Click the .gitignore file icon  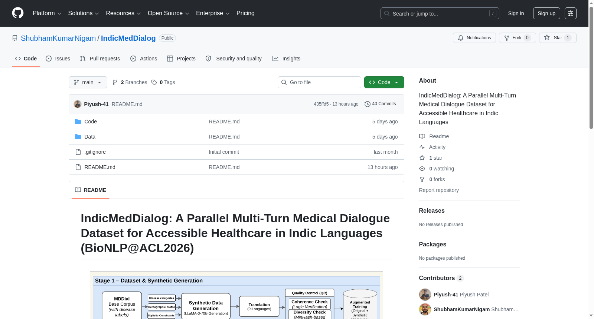coord(78,152)
